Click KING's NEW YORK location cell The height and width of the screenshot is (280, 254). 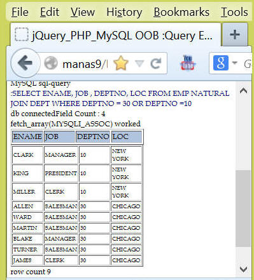click(x=126, y=173)
